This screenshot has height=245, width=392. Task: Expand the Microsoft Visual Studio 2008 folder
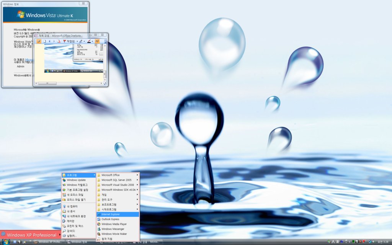tap(118, 185)
